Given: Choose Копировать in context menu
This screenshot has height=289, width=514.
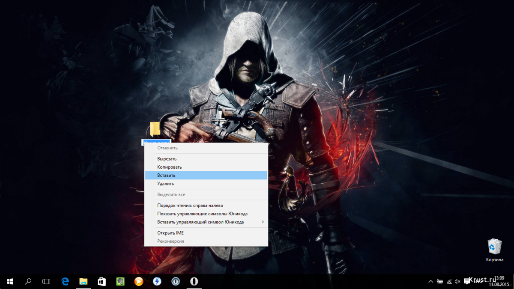Looking at the screenshot, I should click(x=206, y=167).
